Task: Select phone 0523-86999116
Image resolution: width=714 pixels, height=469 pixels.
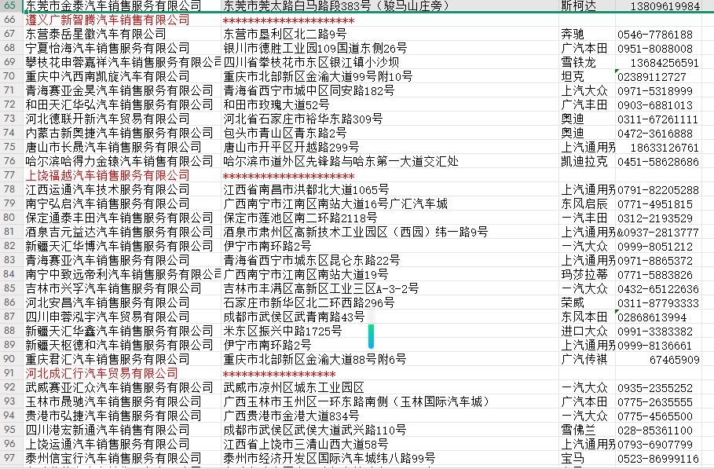Action: tap(658, 458)
